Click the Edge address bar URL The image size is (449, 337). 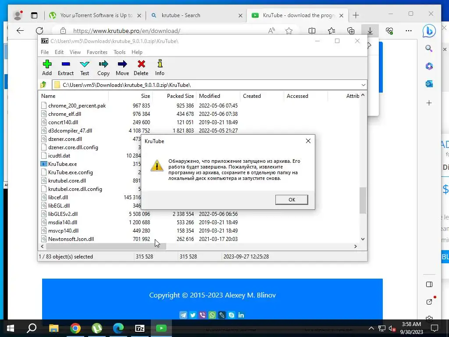(127, 31)
